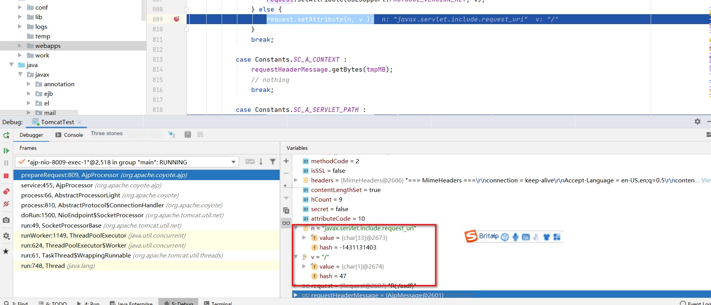Image resolution: width=711 pixels, height=305 pixels.
Task: Open the Terminal tool window
Action: (x=218, y=303)
